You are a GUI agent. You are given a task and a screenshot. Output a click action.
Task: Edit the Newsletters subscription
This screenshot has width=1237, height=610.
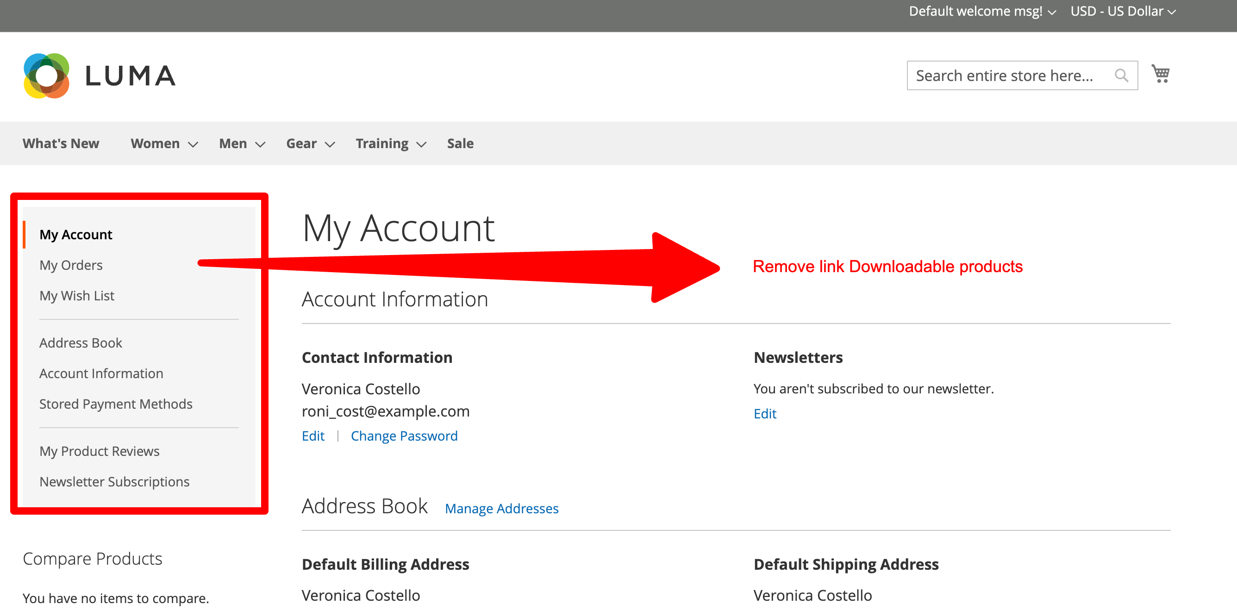tap(764, 414)
